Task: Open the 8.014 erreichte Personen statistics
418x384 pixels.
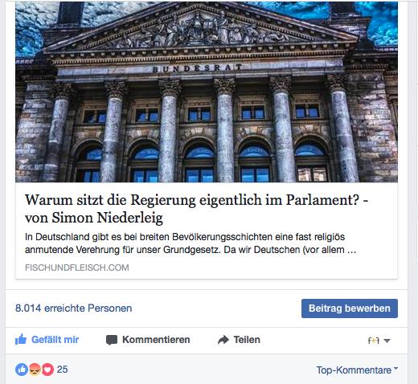Action: pyautogui.click(x=73, y=308)
